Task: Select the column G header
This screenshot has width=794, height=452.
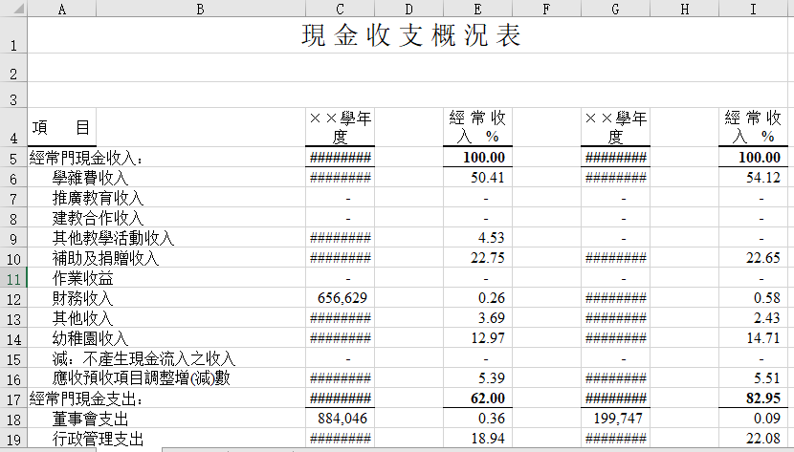Action: coord(614,9)
